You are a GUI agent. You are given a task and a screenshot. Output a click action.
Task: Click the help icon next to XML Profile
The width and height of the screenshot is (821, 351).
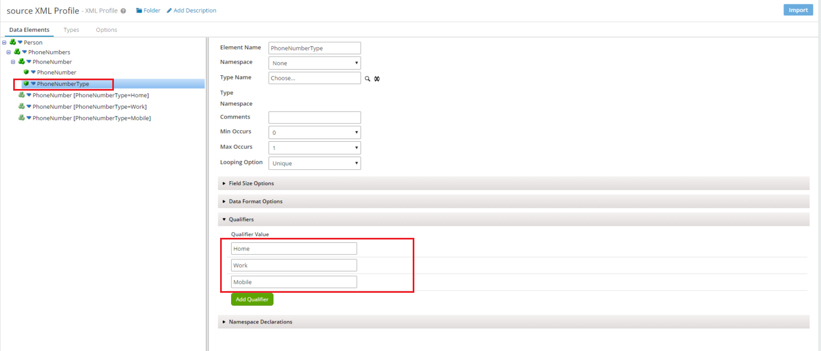click(x=122, y=10)
